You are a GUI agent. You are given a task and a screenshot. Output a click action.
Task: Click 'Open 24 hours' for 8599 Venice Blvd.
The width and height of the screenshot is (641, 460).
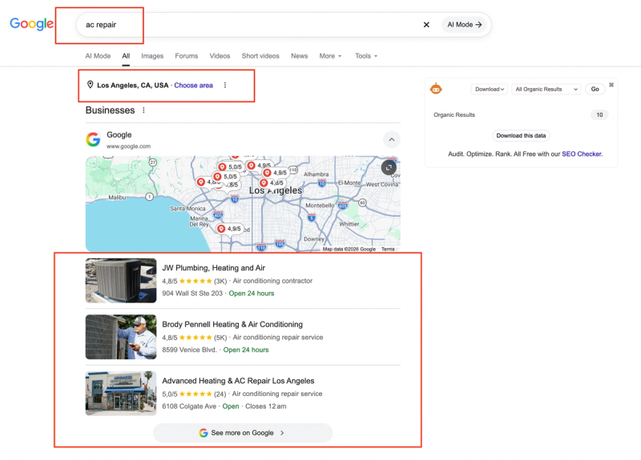[x=246, y=350]
